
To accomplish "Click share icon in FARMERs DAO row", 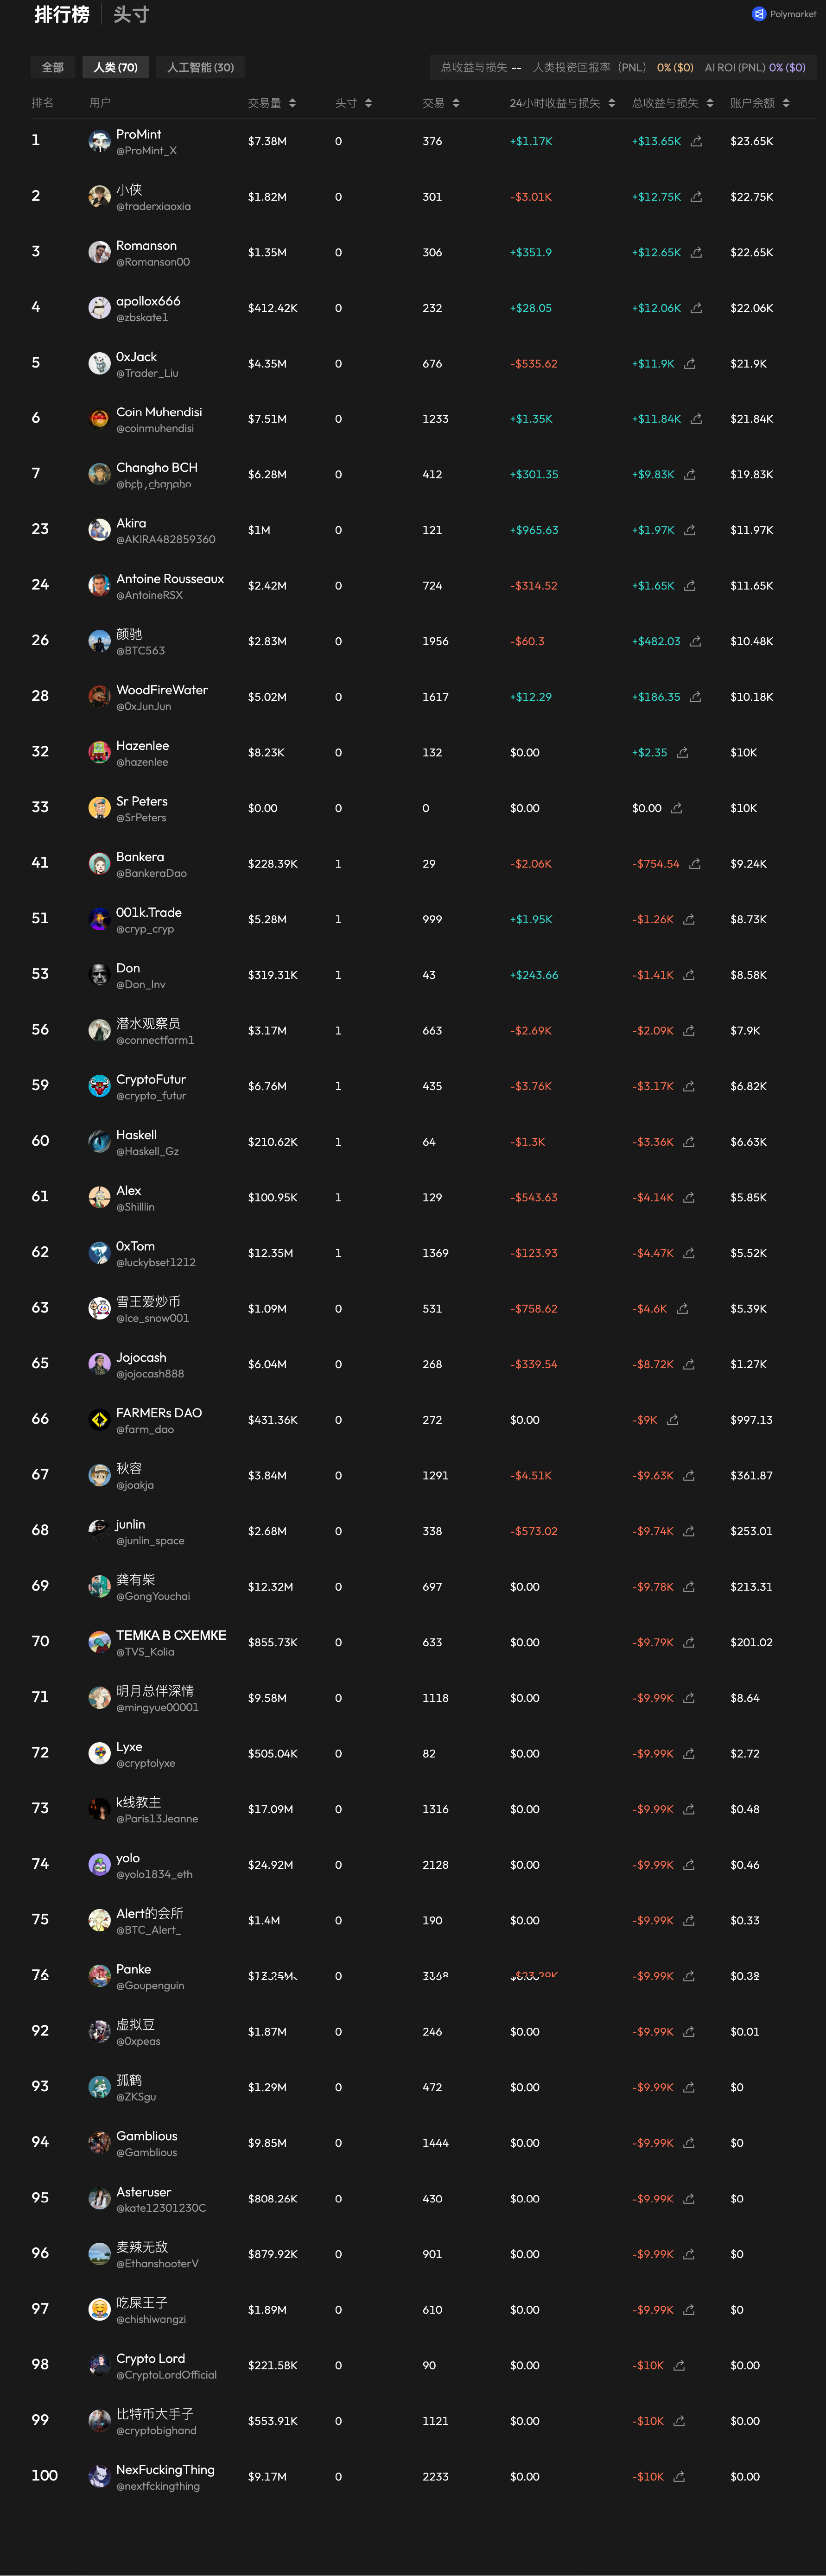I will (x=673, y=1420).
